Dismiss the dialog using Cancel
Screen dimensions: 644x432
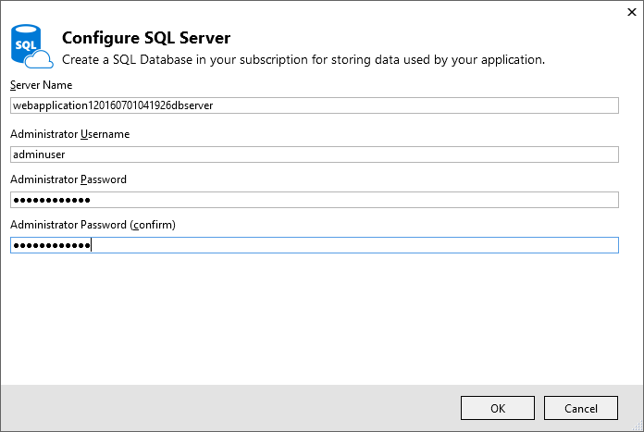click(x=581, y=408)
